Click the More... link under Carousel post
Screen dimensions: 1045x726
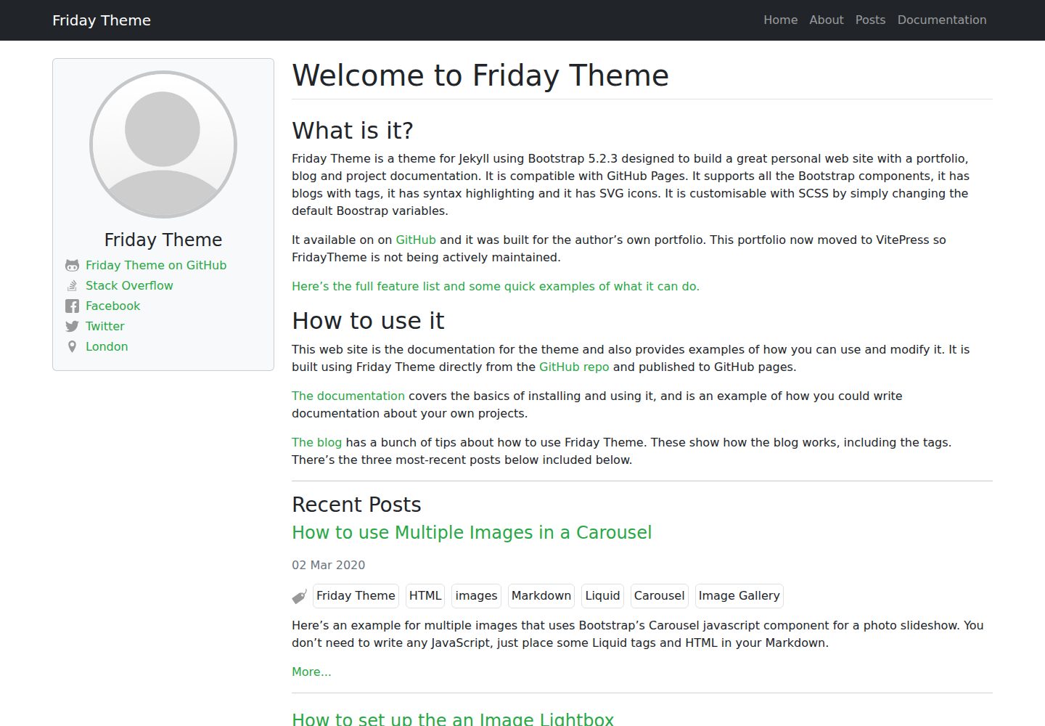pos(311,672)
